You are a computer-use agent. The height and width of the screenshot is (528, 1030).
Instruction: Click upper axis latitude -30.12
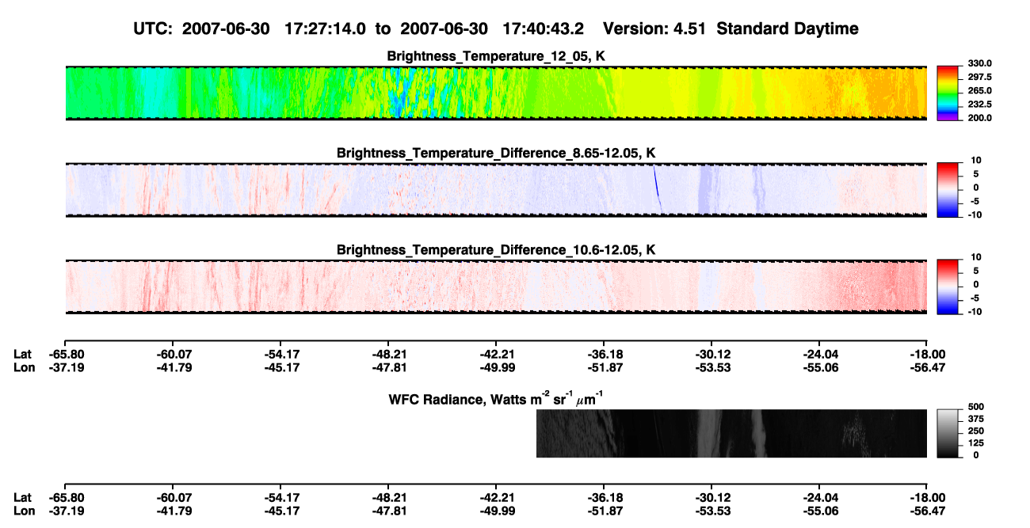[711, 355]
